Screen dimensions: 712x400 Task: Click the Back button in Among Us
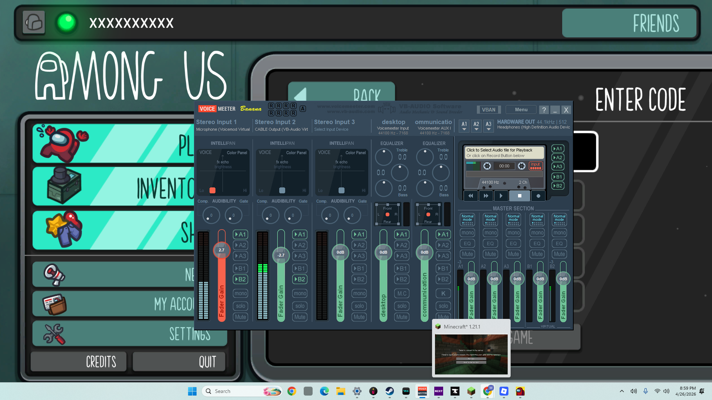coord(341,92)
